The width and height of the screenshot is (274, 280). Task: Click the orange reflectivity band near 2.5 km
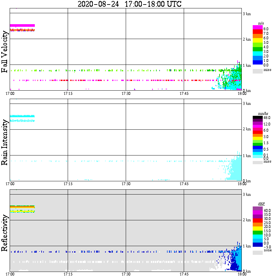[22, 206]
